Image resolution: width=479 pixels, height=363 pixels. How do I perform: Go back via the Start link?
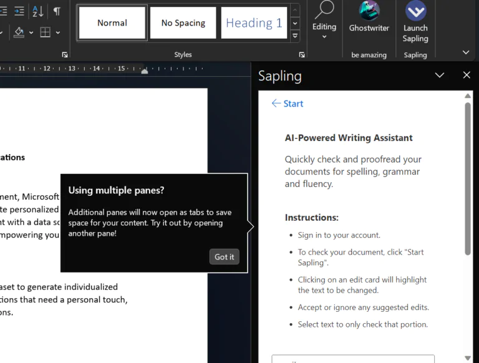point(288,104)
